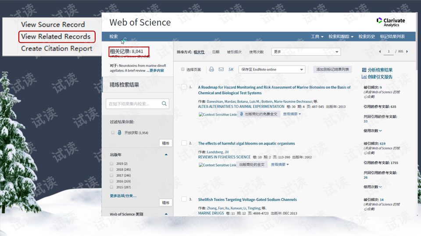
Task: Click Context Sensitive Links image for result 1
Action: tap(218, 114)
